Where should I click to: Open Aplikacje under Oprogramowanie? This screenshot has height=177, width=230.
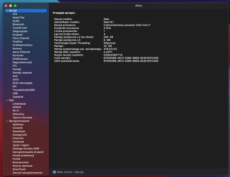(18, 125)
